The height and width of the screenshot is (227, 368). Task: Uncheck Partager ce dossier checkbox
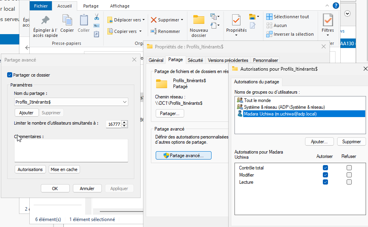pyautogui.click(x=10, y=75)
